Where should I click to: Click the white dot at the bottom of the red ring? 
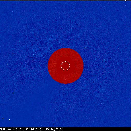[x=65, y=79]
